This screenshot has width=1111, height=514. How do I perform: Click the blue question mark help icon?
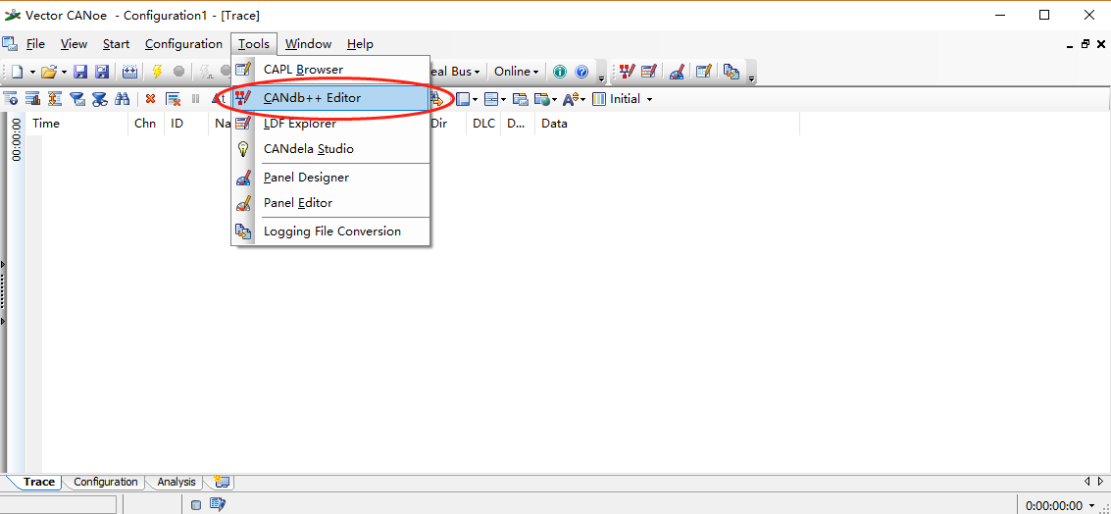coord(581,72)
